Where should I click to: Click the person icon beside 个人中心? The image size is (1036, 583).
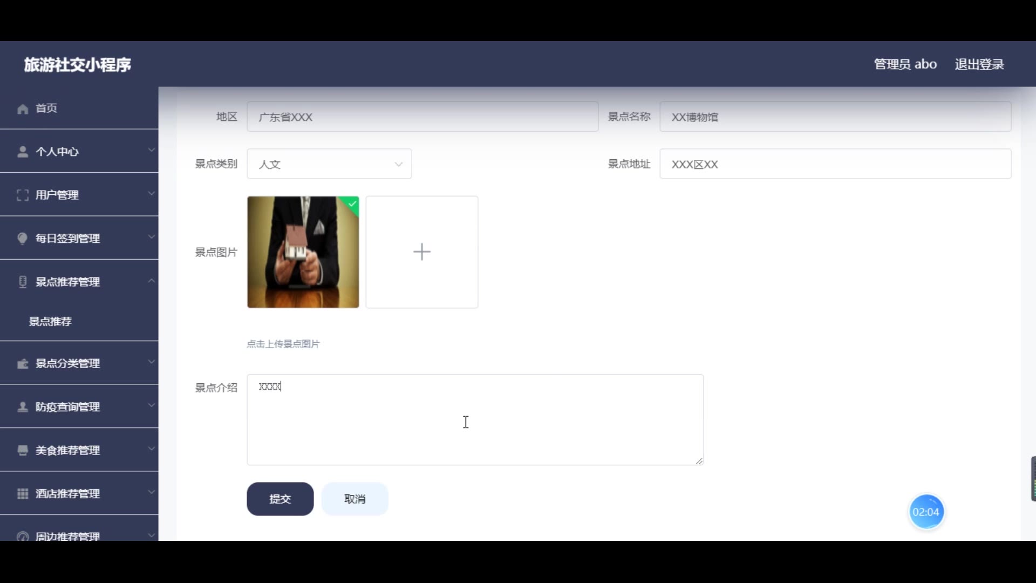[23, 152]
